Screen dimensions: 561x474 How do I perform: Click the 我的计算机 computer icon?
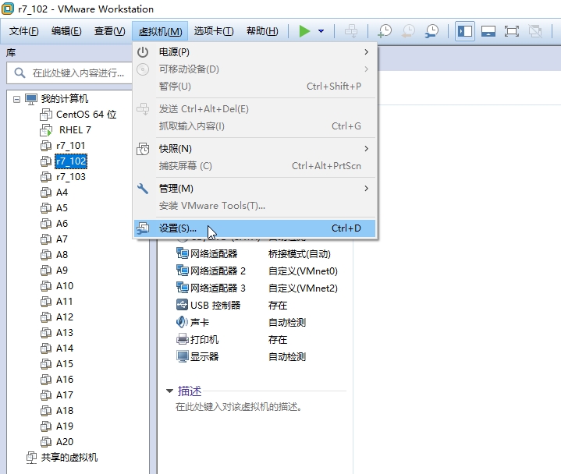tap(31, 99)
